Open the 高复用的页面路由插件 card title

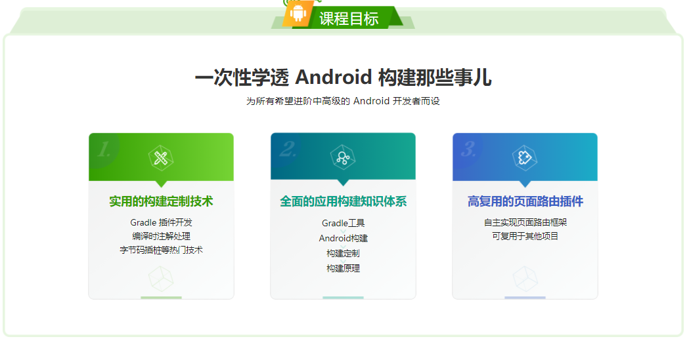(525, 201)
